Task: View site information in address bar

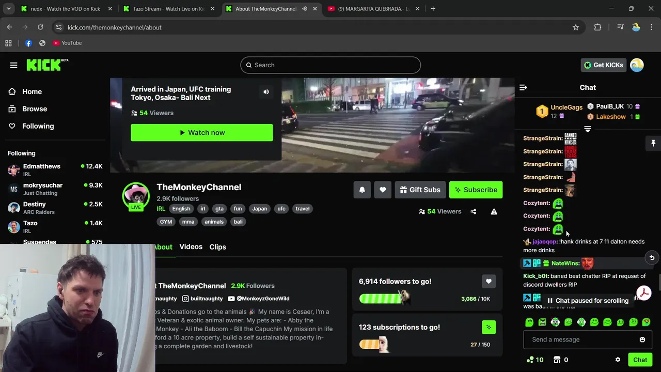Action: [58, 27]
